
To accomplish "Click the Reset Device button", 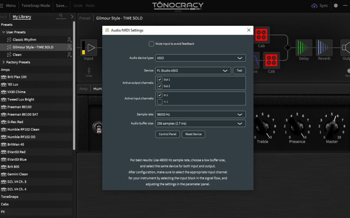I will coord(193,134).
